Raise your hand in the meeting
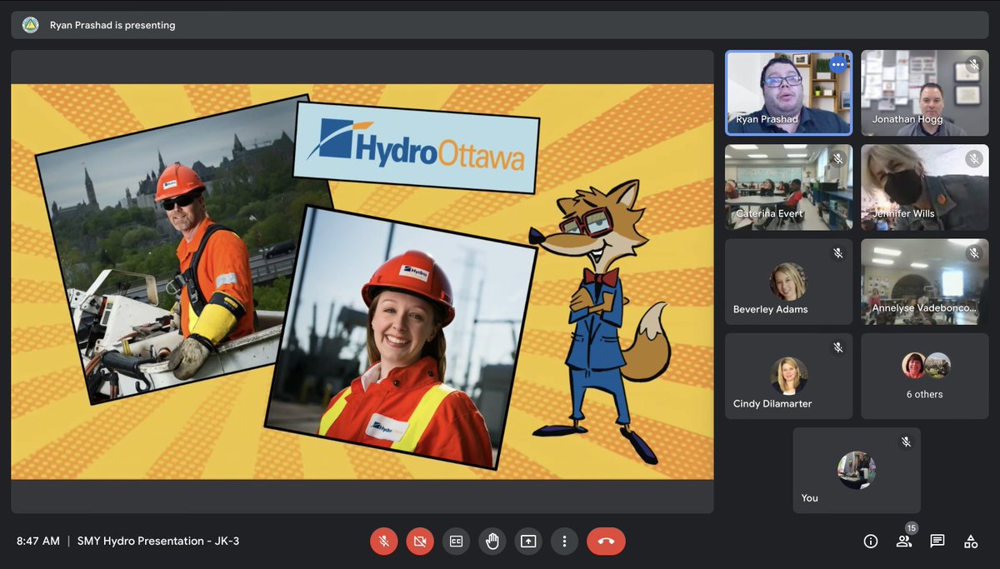Screen dimensions: 1000x569 point(492,541)
